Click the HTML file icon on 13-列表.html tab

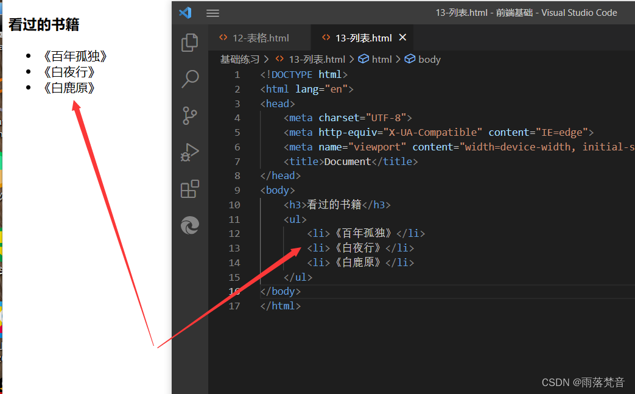point(326,37)
